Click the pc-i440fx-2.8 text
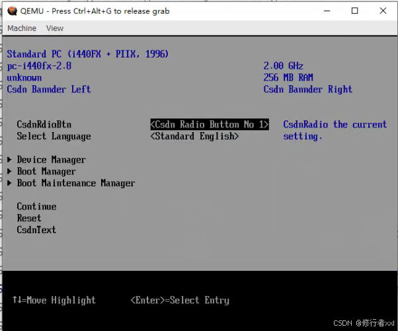This screenshot has height=331, width=398. 39,66
